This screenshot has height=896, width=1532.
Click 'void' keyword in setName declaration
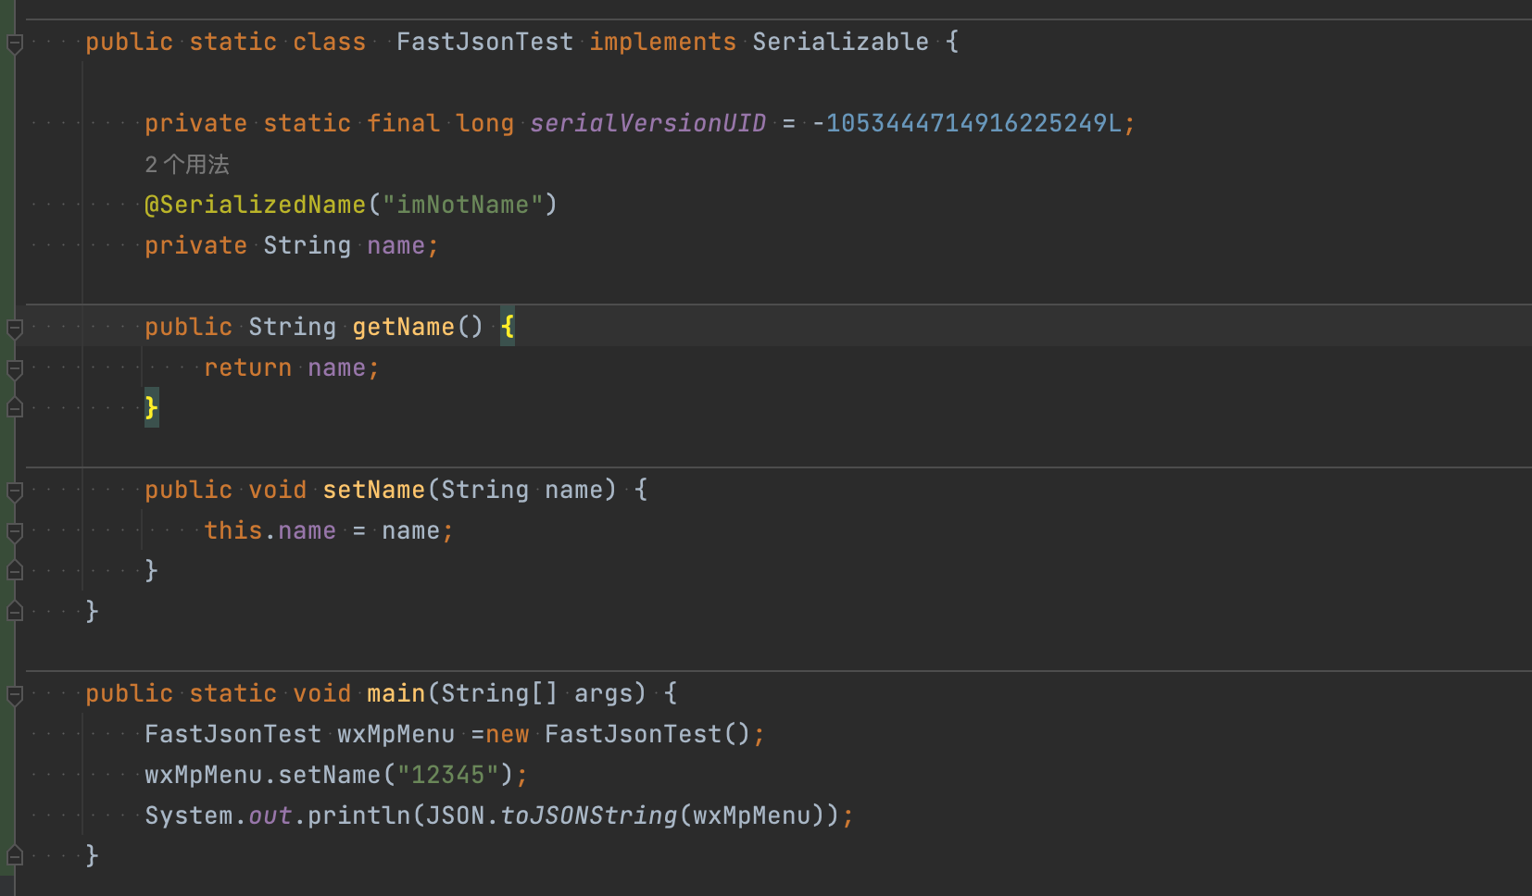tap(277, 490)
